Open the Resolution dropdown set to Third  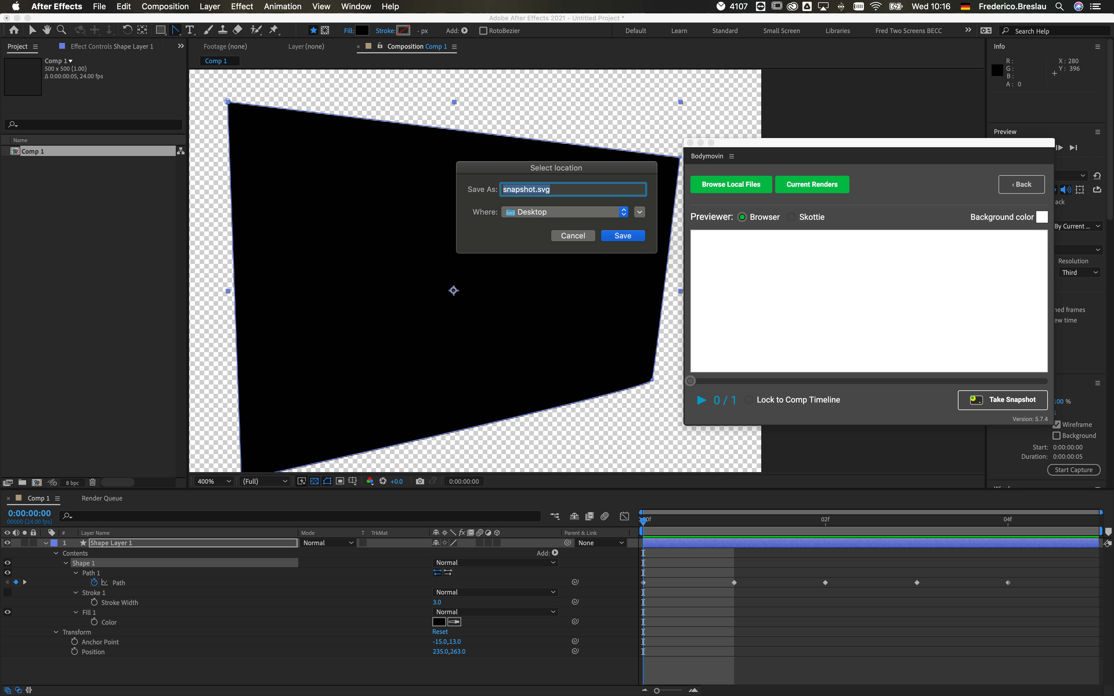(1079, 272)
